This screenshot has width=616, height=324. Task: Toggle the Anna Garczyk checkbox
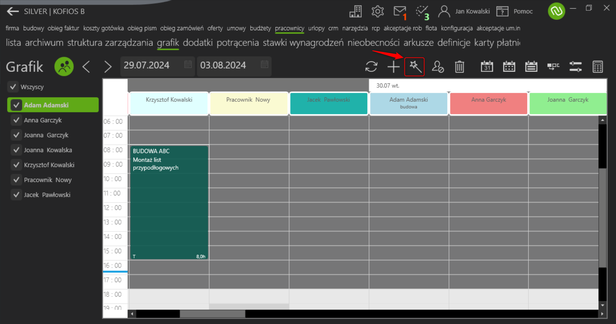16,120
